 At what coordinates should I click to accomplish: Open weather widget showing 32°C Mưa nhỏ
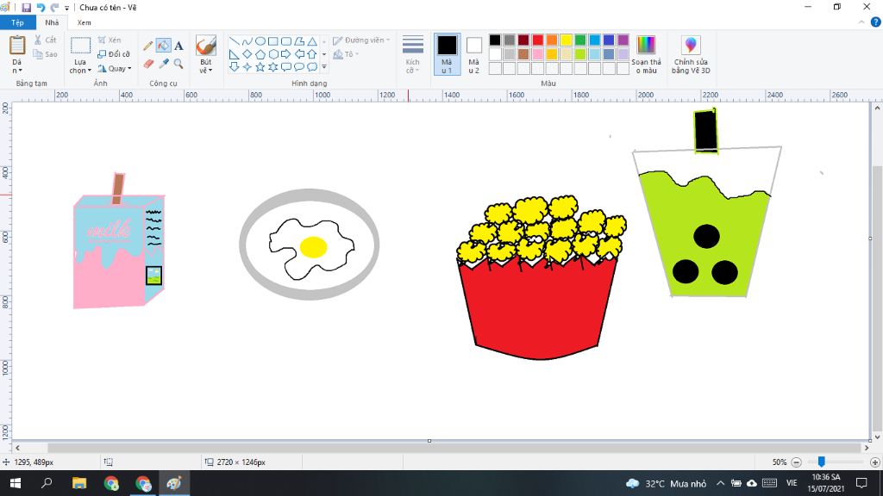click(667, 483)
